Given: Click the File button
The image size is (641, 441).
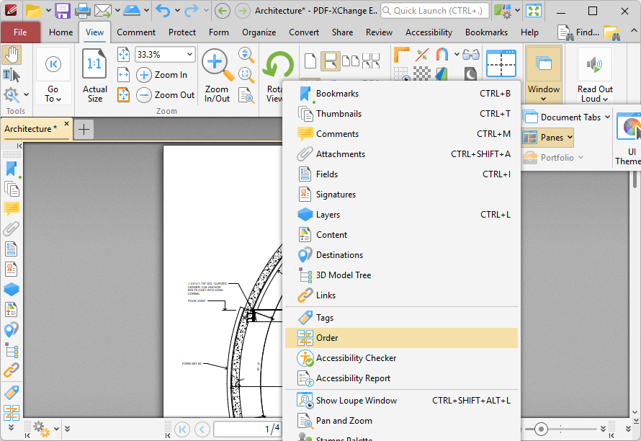Looking at the screenshot, I should 20,32.
